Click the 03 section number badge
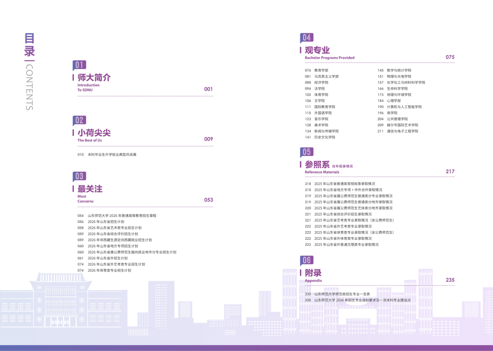This screenshot has width=493, height=351. tap(79, 176)
